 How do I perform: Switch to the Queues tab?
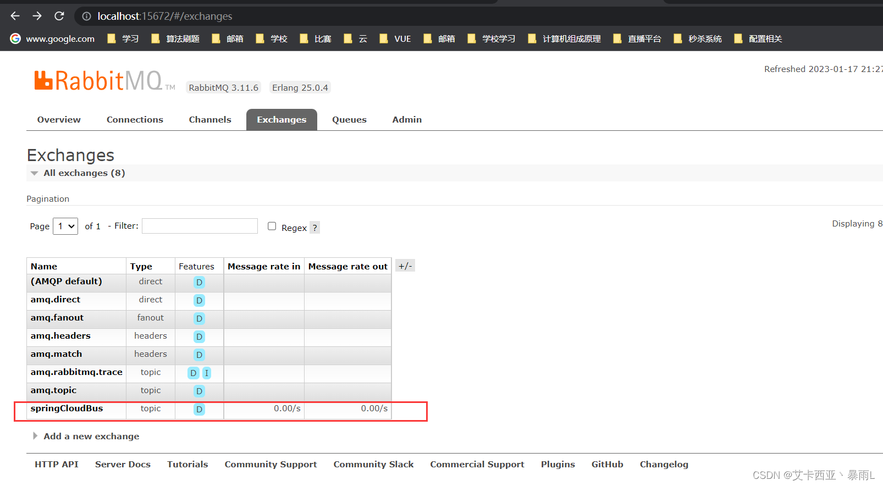349,119
